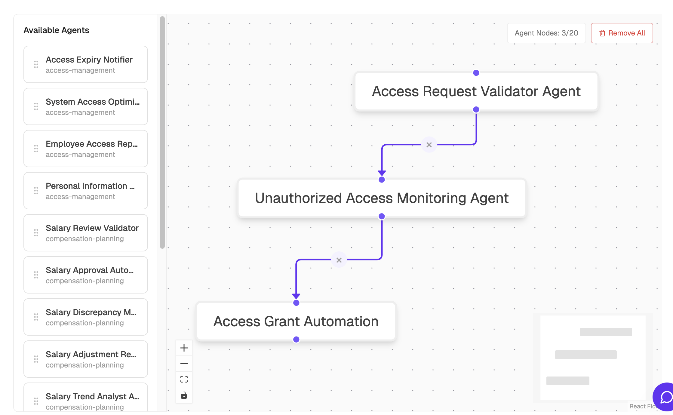Click the drag handle of System Access Optimi… card
673x415 pixels.
36,106
